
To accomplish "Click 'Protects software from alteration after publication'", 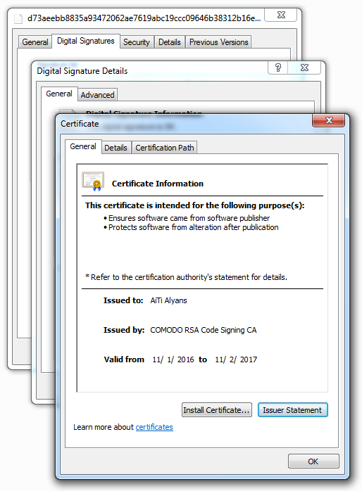I will pos(194,227).
